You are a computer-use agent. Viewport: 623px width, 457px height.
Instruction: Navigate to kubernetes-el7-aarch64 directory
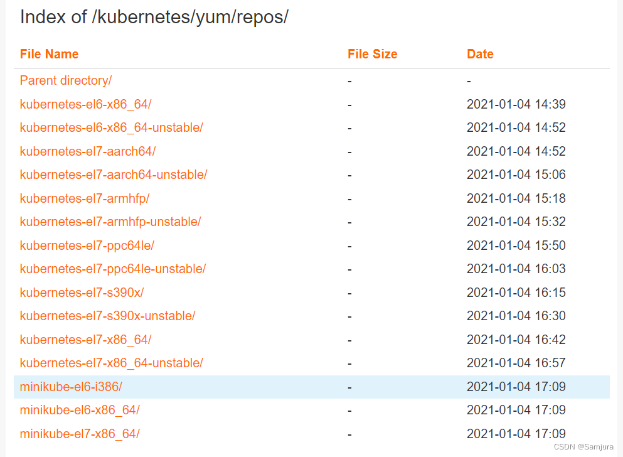pos(87,151)
